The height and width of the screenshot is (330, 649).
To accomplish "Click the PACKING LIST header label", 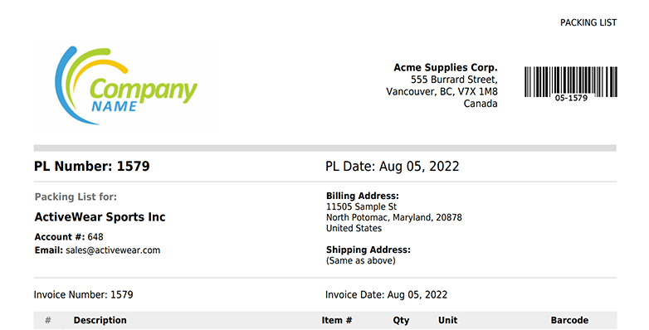I will 588,22.
